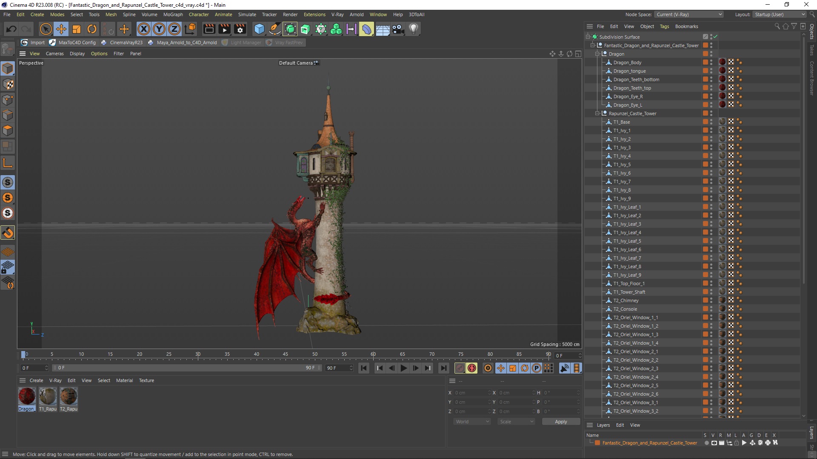
Task: Open the World coordinate dropdown
Action: pyautogui.click(x=472, y=422)
